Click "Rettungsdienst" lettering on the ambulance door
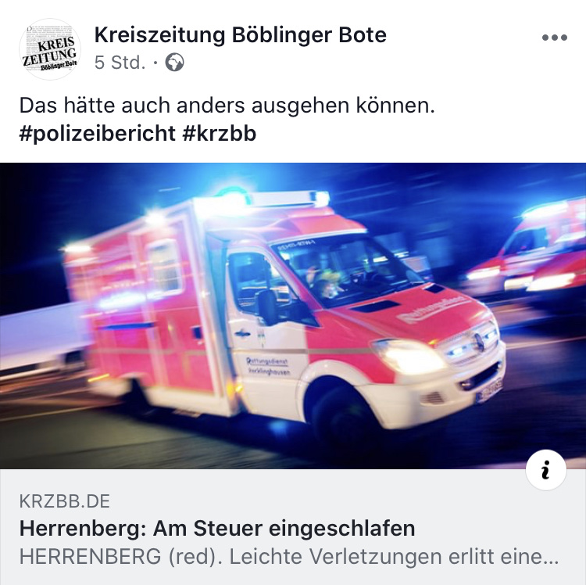The height and width of the screenshot is (585, 586). coord(267,361)
